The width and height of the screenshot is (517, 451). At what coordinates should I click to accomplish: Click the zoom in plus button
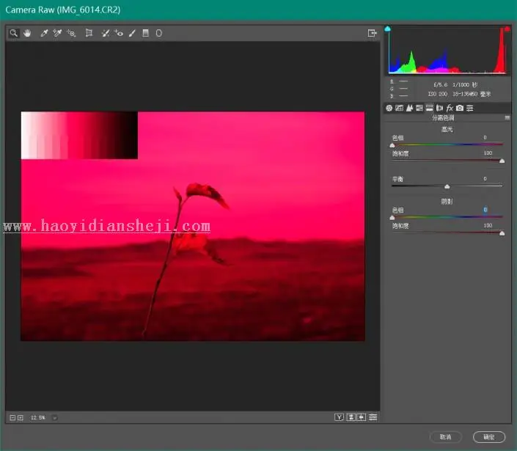coord(21,418)
